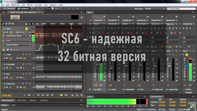Solo the Organ Left track
The width and height of the screenshot is (197, 111).
(x=26, y=84)
